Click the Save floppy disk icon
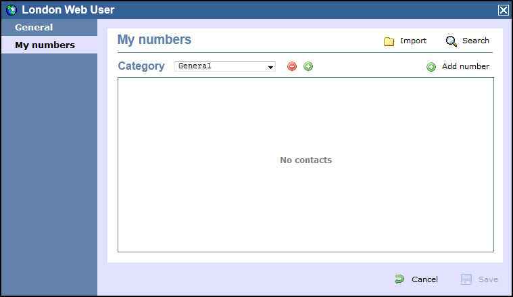Screen dimensions: 513x297 466,279
